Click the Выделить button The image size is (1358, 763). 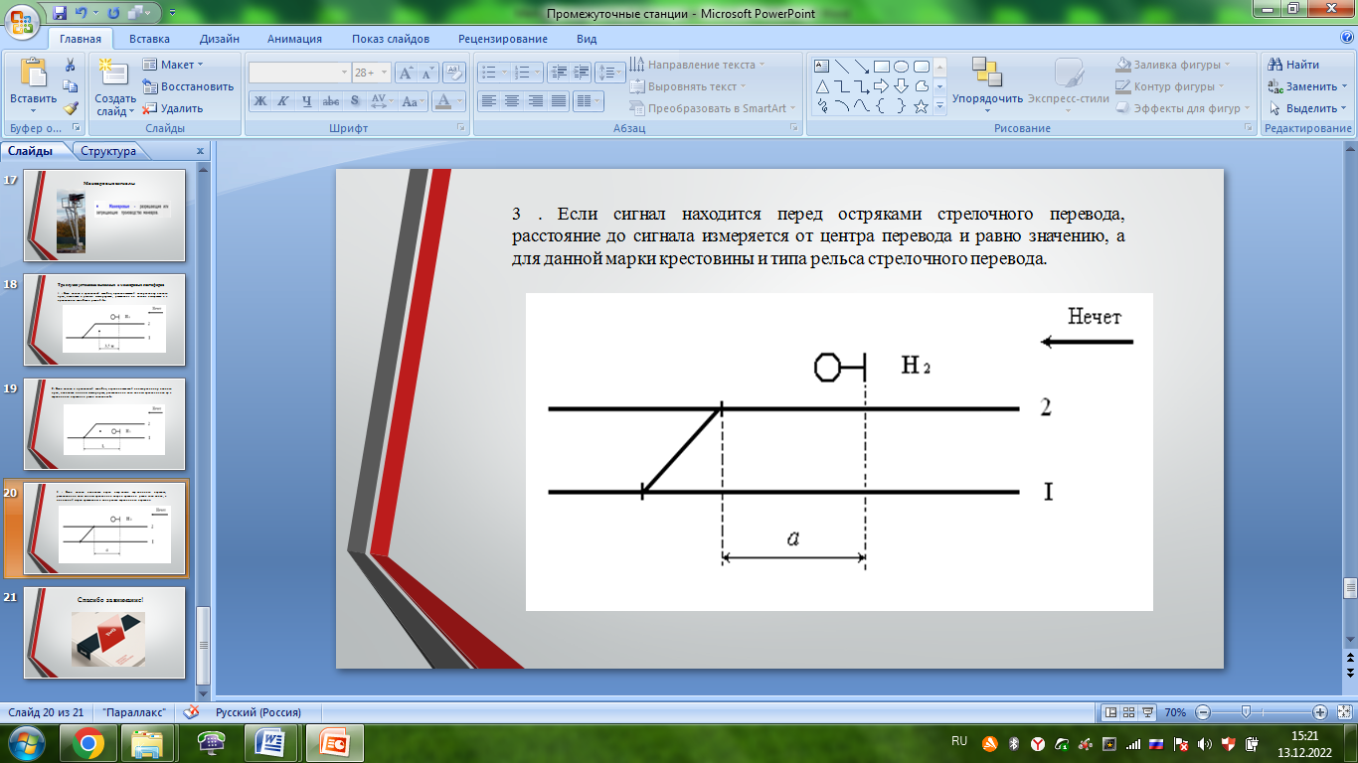[x=1306, y=108]
